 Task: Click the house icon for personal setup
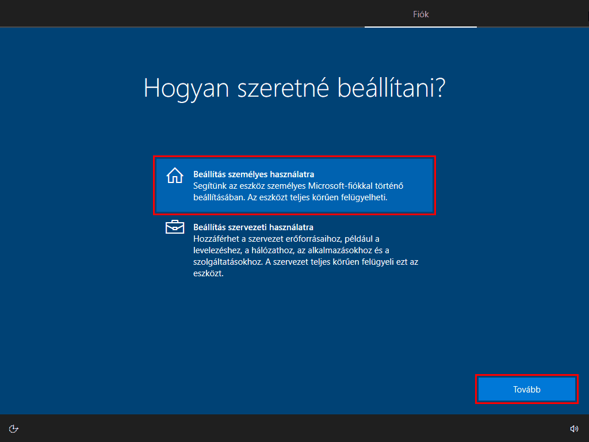pyautogui.click(x=174, y=175)
